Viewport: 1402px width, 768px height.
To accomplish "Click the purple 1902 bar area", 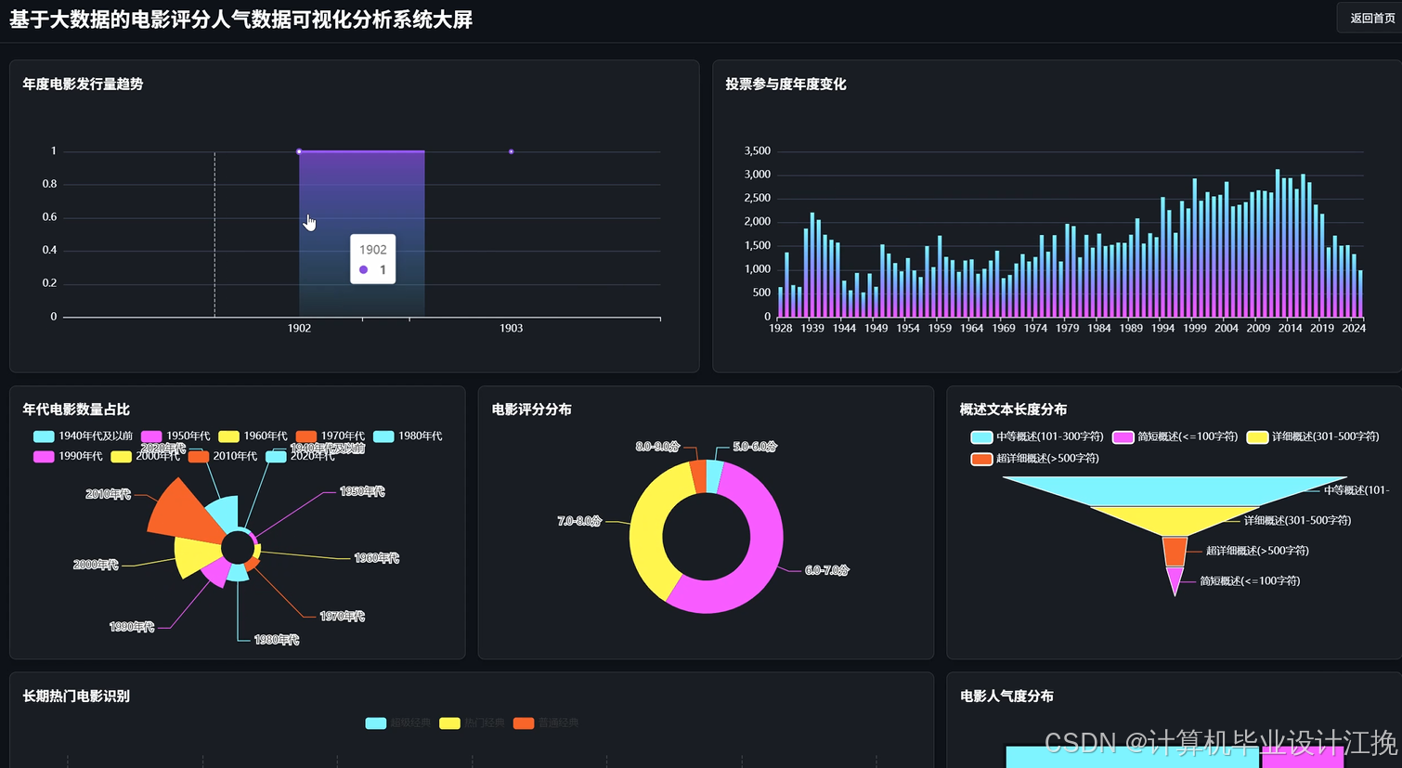I will [x=361, y=233].
